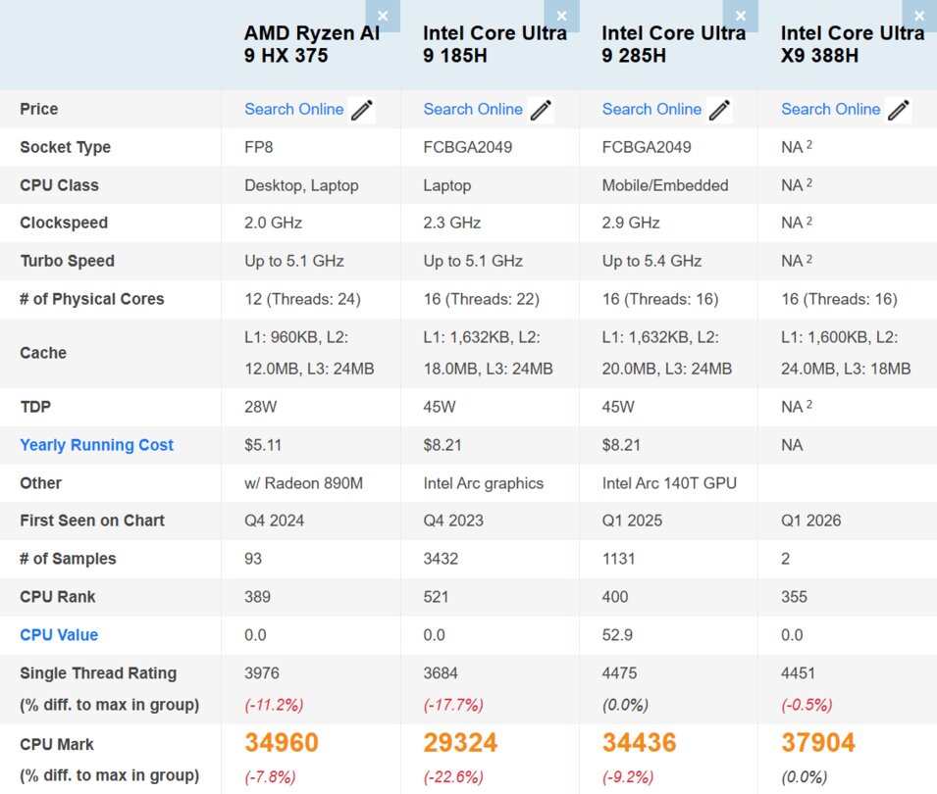Search Online price for Core Ultra 9 185H
The image size is (937, 794).
(x=473, y=110)
